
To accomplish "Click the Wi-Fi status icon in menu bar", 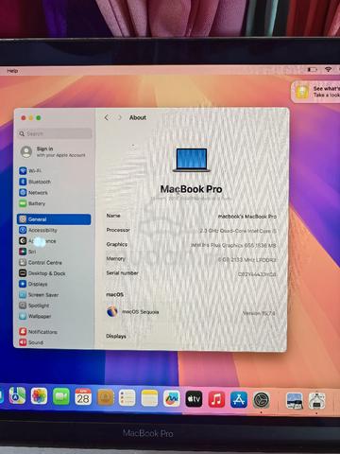I will 328,69.
